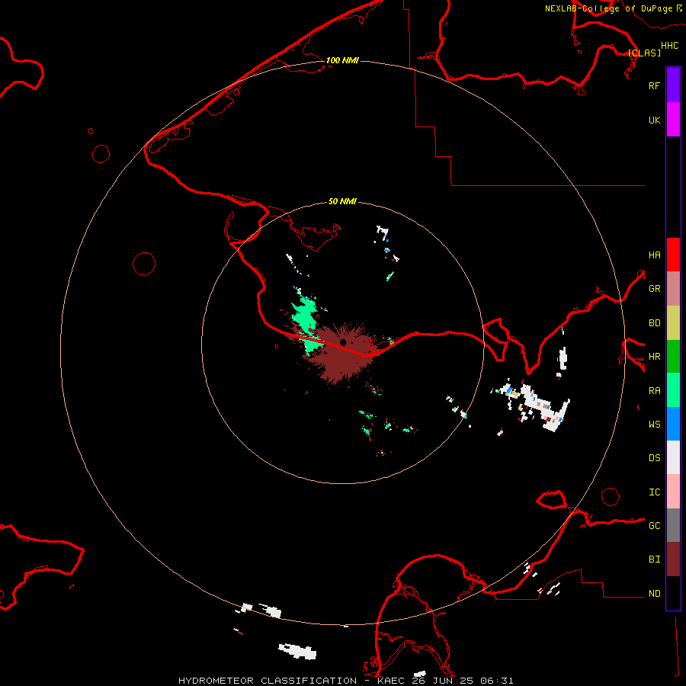Click the 'HHC' product label
686x686 pixels.
tap(669, 46)
